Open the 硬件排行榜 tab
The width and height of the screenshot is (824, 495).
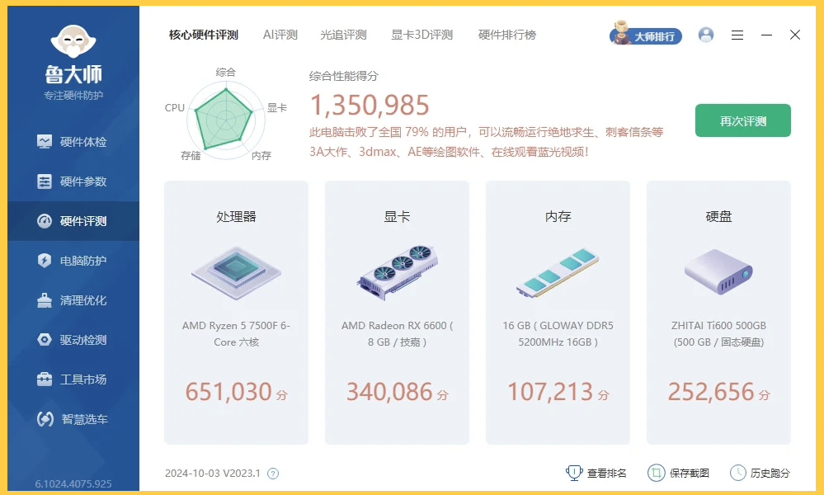[507, 35]
